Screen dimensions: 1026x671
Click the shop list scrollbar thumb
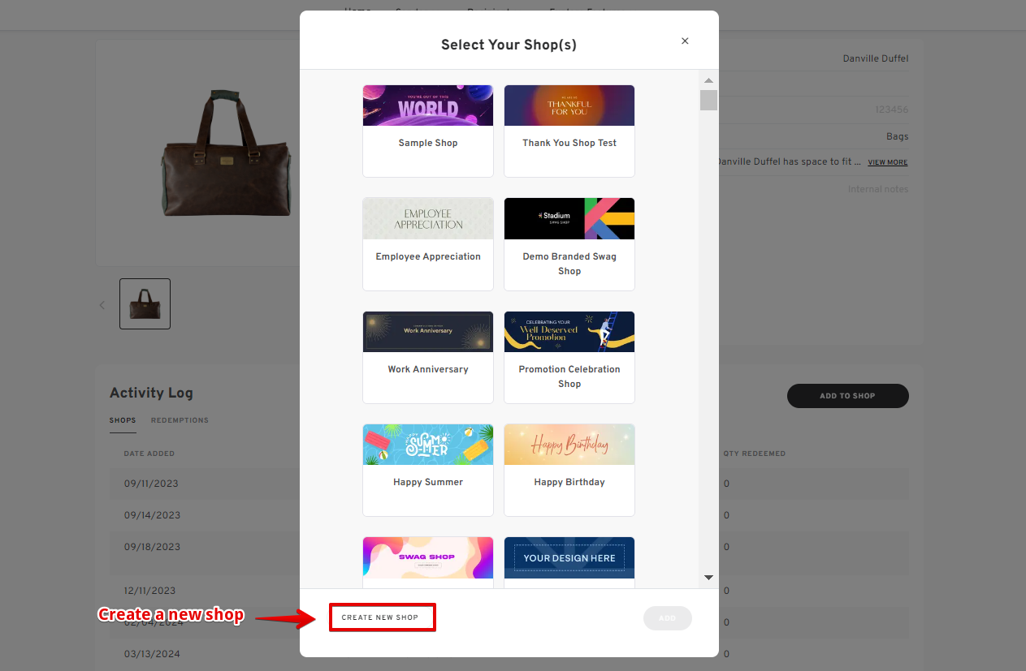708,100
